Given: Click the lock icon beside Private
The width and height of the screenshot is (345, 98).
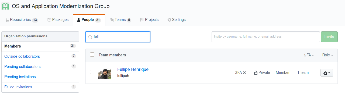Looking at the screenshot, I should click(x=256, y=73).
